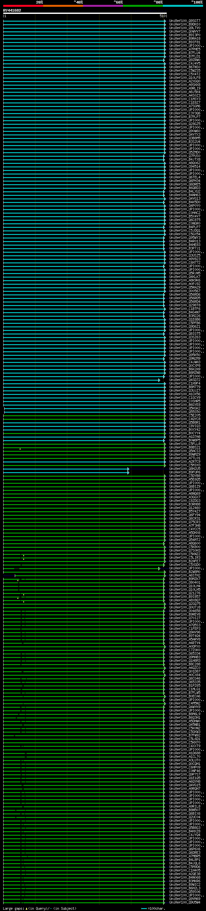Select hit UniRef100_Q28GZ5
Viewport: 206px width, 911px height.
185,124
